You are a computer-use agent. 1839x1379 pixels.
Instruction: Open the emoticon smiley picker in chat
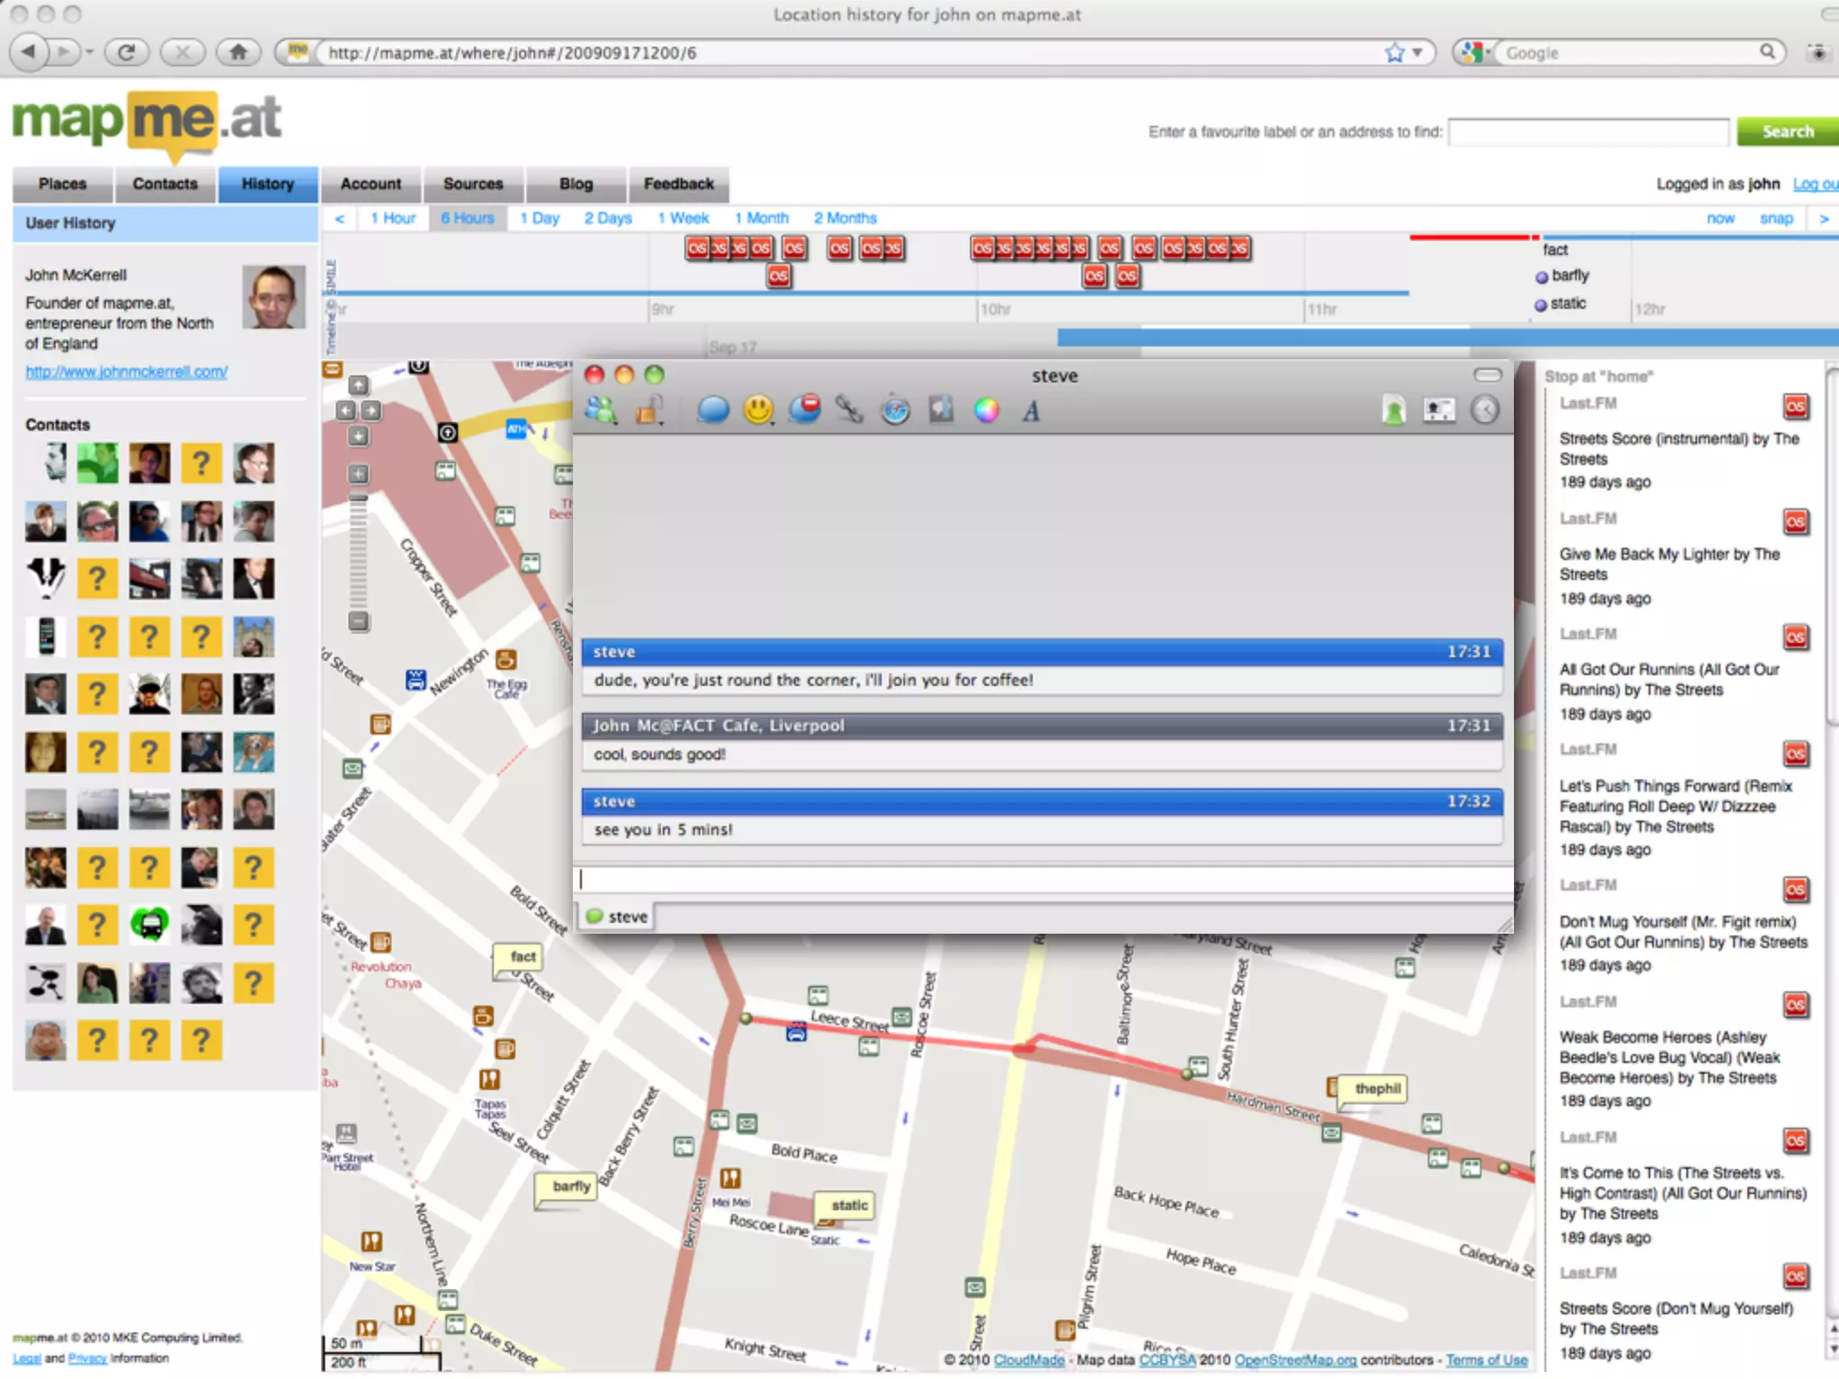point(759,410)
